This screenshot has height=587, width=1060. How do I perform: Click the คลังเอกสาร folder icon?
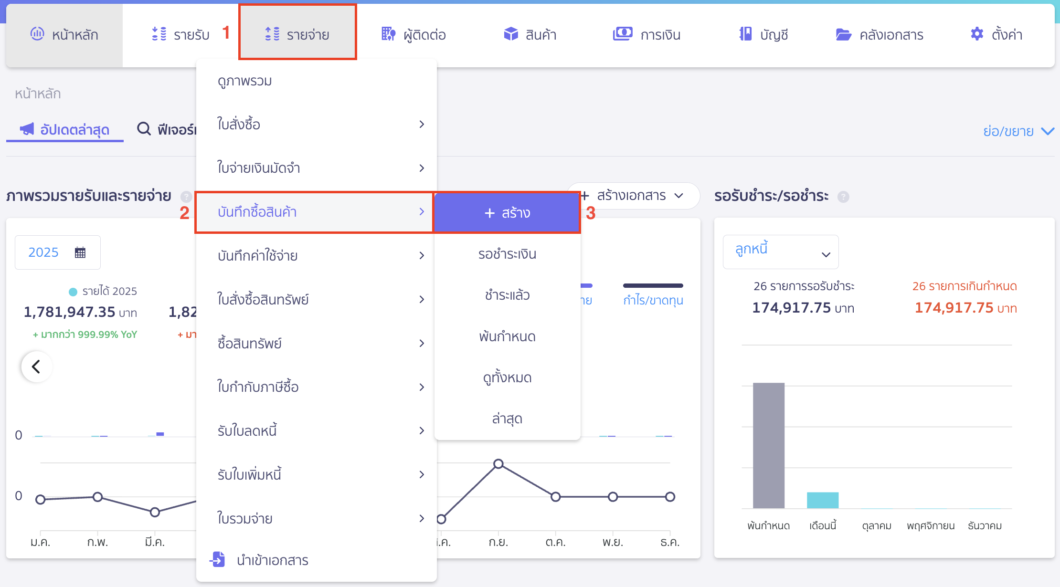844,34
